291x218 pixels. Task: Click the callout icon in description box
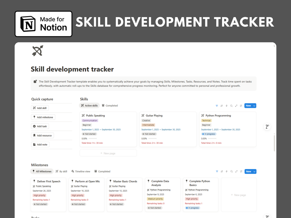click(35, 81)
